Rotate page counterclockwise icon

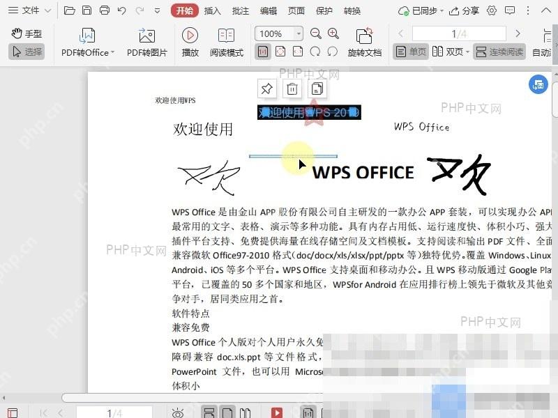[x=333, y=52]
